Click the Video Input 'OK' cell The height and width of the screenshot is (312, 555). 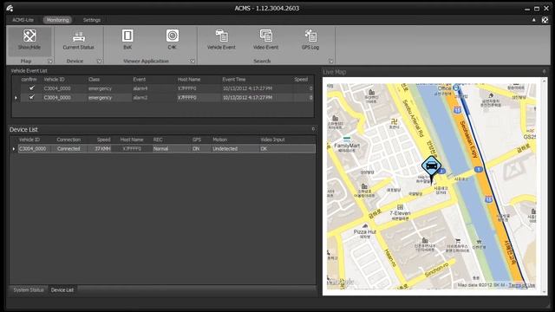tap(264, 149)
